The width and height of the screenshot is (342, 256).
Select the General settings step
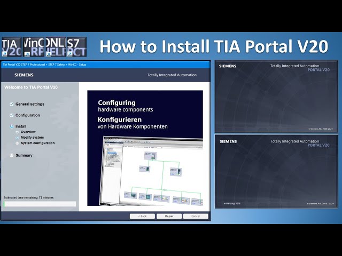coord(30,105)
